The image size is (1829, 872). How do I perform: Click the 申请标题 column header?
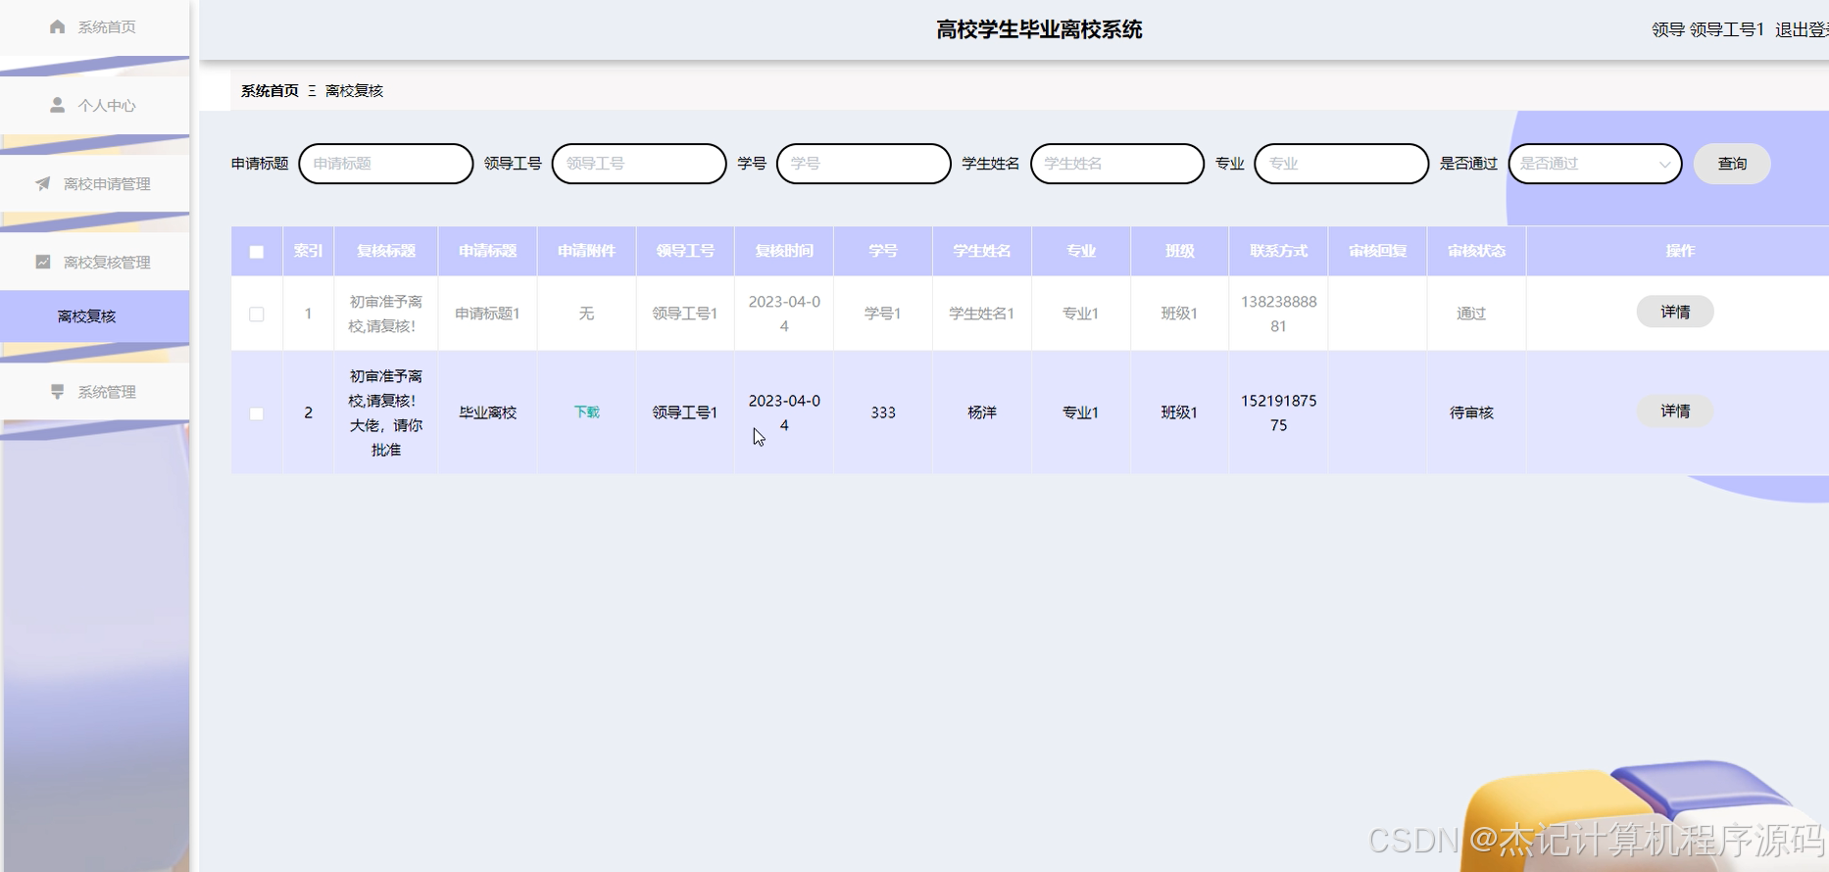coord(487,251)
